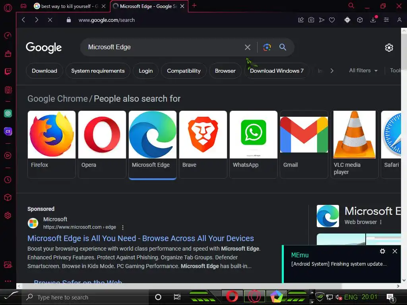The image size is (407, 305).
Task: Select the Browser filter chip
Action: coord(225,71)
